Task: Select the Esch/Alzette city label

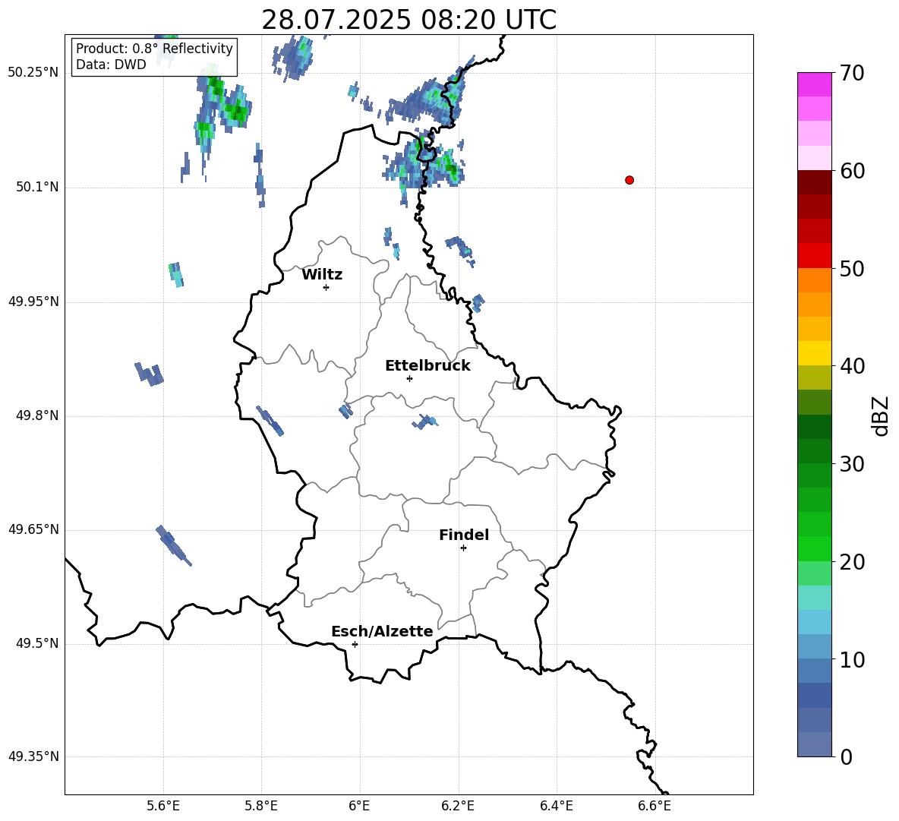Action: 382,631
